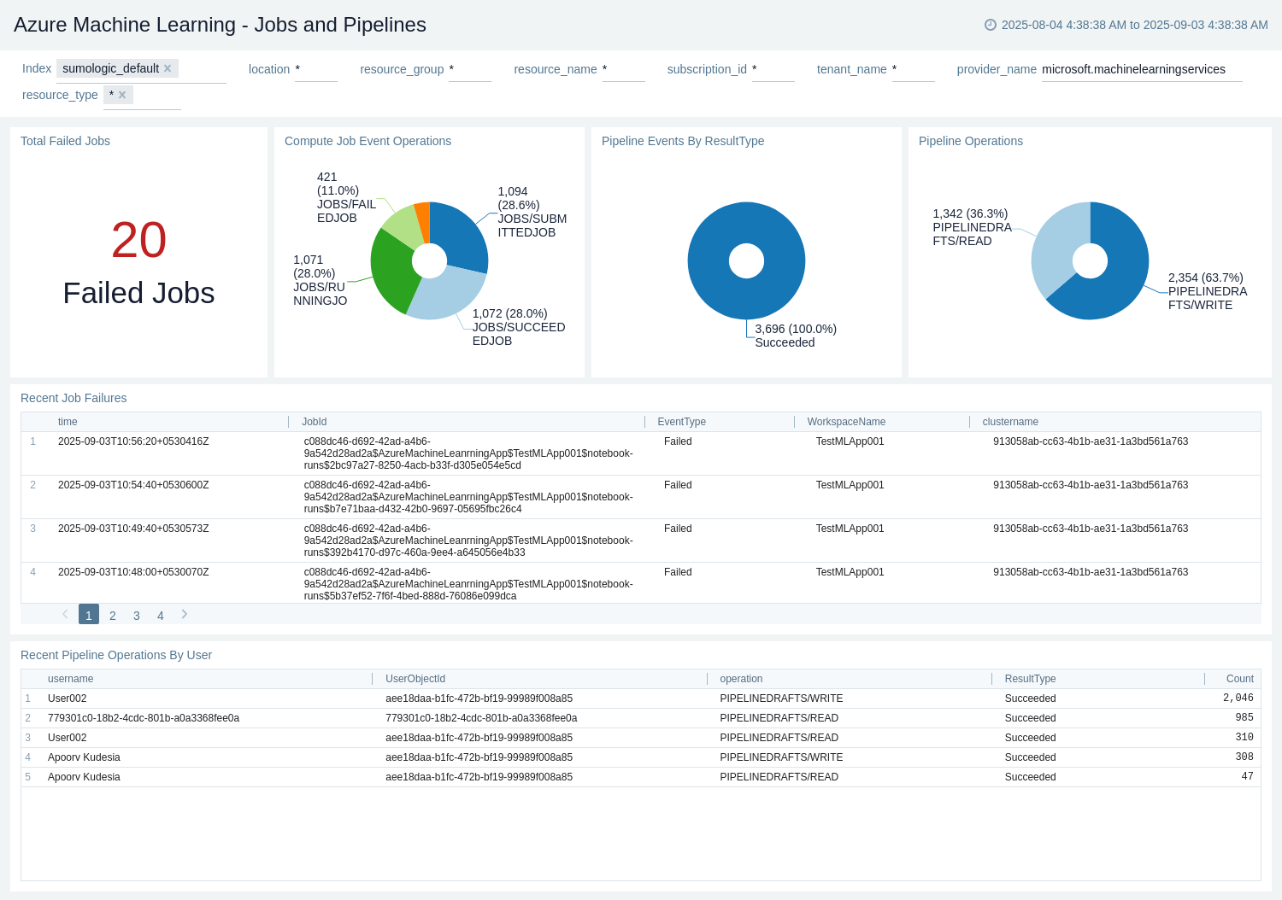Sort by ResultType column header
The height and width of the screenshot is (900, 1282).
(x=1030, y=679)
